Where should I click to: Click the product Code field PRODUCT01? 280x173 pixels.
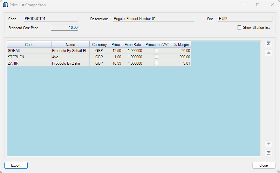51,19
